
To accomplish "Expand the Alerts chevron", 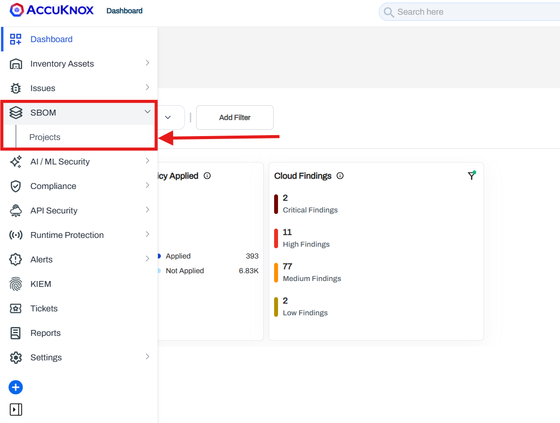I will (x=148, y=258).
